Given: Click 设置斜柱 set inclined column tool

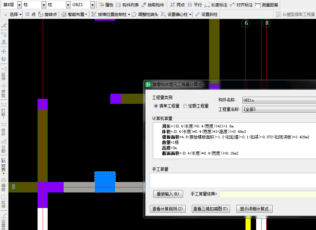Looking at the screenshot, I should [207, 14].
